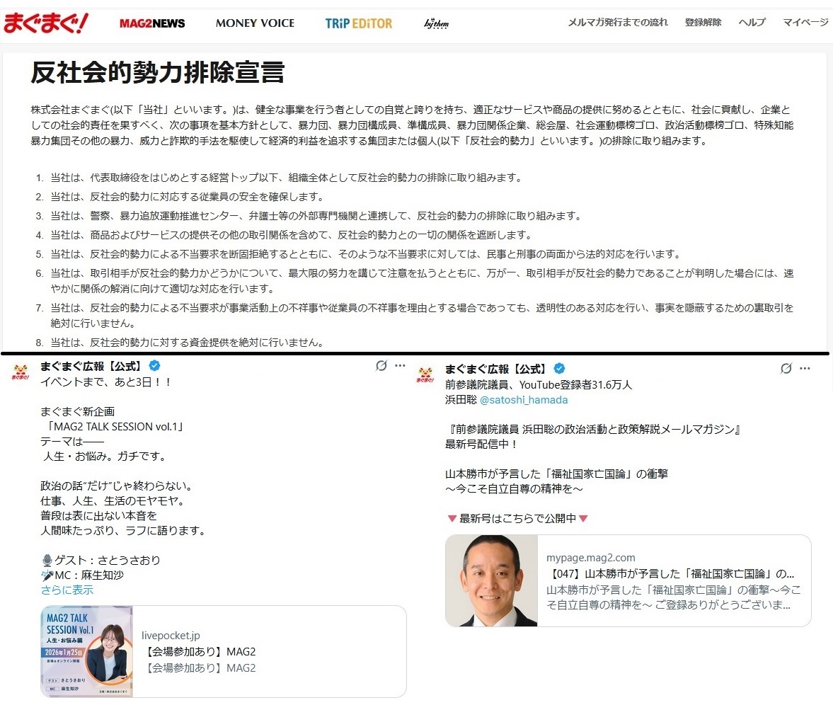This screenshot has width=833, height=705.
Task: Open the by them site link
Action: pyautogui.click(x=436, y=23)
